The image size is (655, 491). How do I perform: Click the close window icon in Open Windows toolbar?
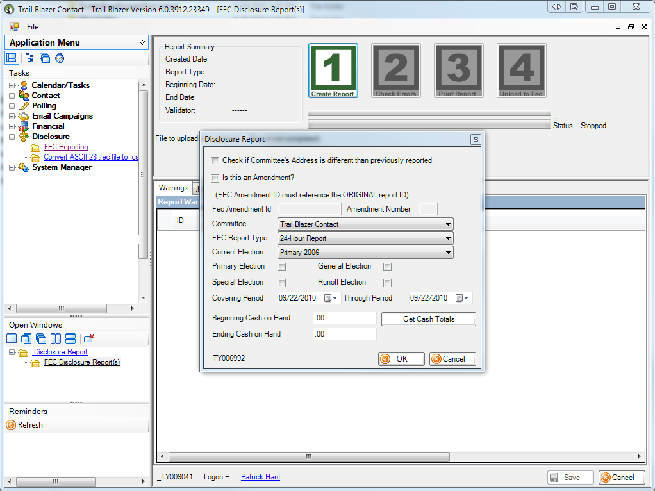(x=89, y=338)
